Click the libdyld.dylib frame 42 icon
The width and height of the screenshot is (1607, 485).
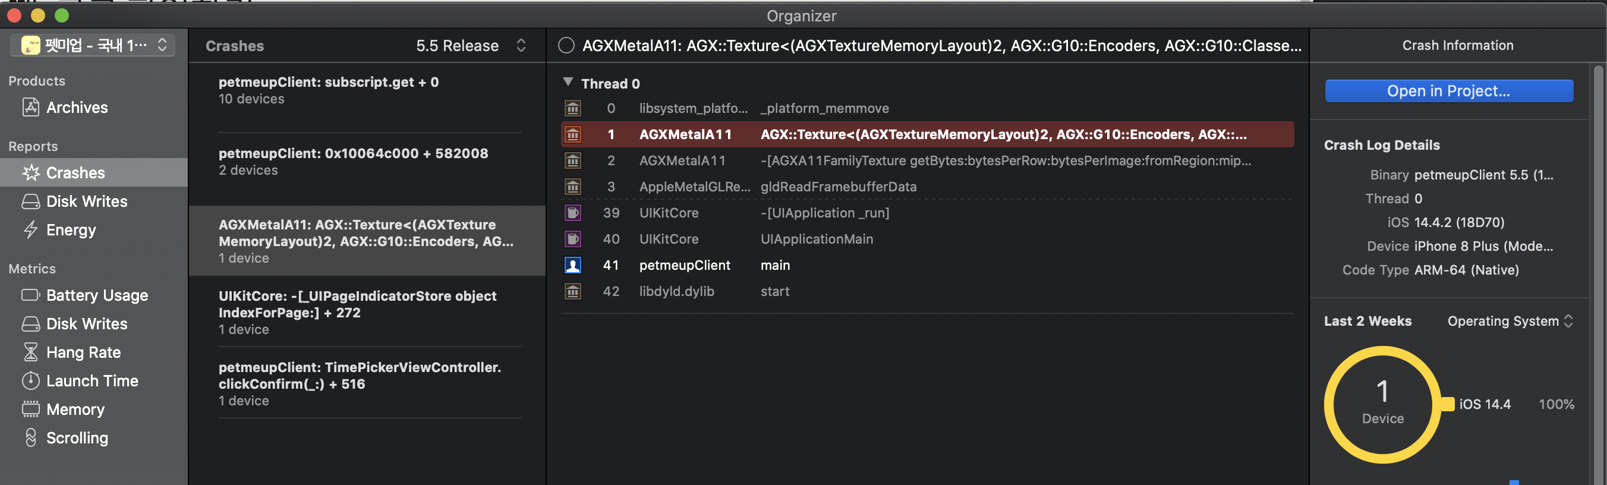573,292
